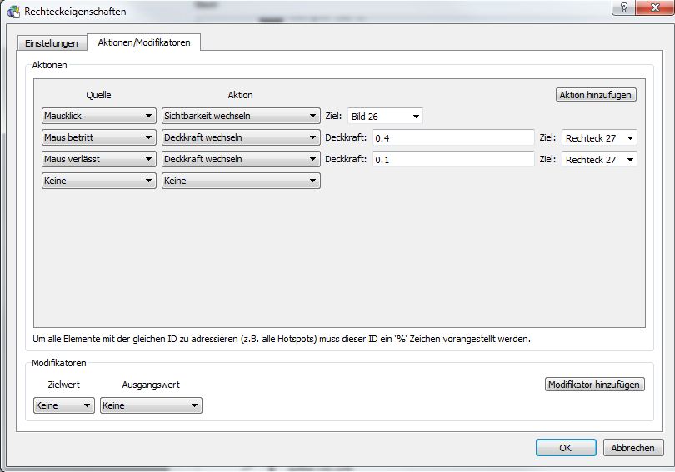The image size is (675, 472).
Task: Open the Bild 26 target dropdown
Action: (385, 117)
